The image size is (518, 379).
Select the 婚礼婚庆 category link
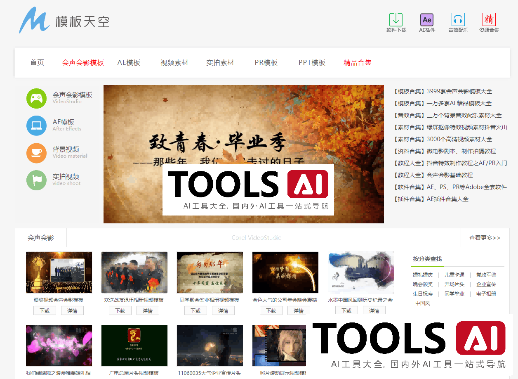[x=423, y=275]
